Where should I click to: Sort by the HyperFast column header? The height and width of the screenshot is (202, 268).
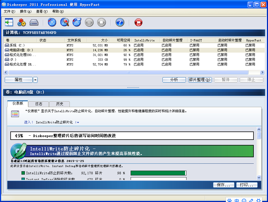coord(254,40)
